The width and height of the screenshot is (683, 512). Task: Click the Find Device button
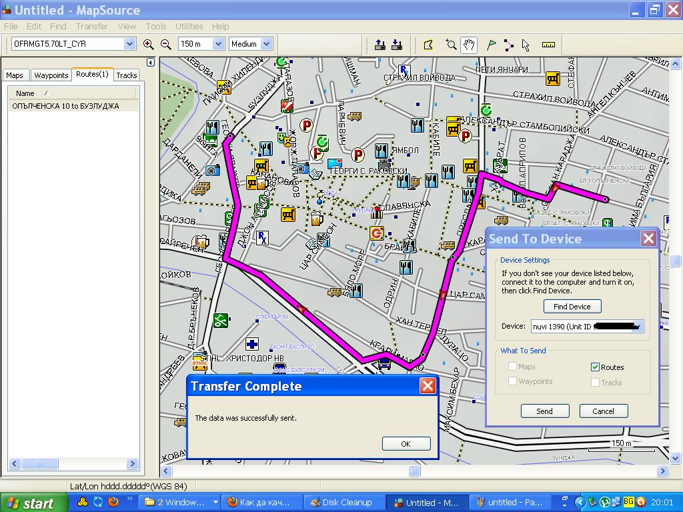coord(572,307)
